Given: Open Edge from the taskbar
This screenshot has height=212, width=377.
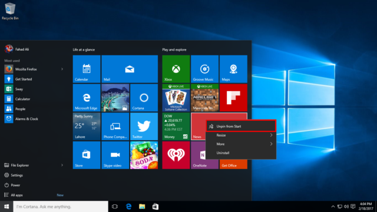Looking at the screenshot, I should click(128, 207).
